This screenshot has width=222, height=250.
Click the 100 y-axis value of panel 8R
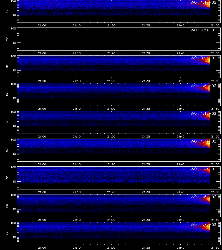pyautogui.click(x=13, y=195)
